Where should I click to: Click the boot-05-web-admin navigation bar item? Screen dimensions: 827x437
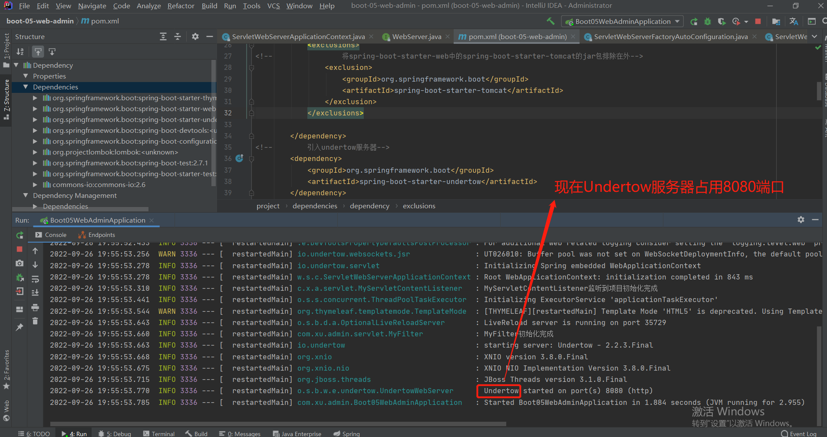pyautogui.click(x=40, y=21)
